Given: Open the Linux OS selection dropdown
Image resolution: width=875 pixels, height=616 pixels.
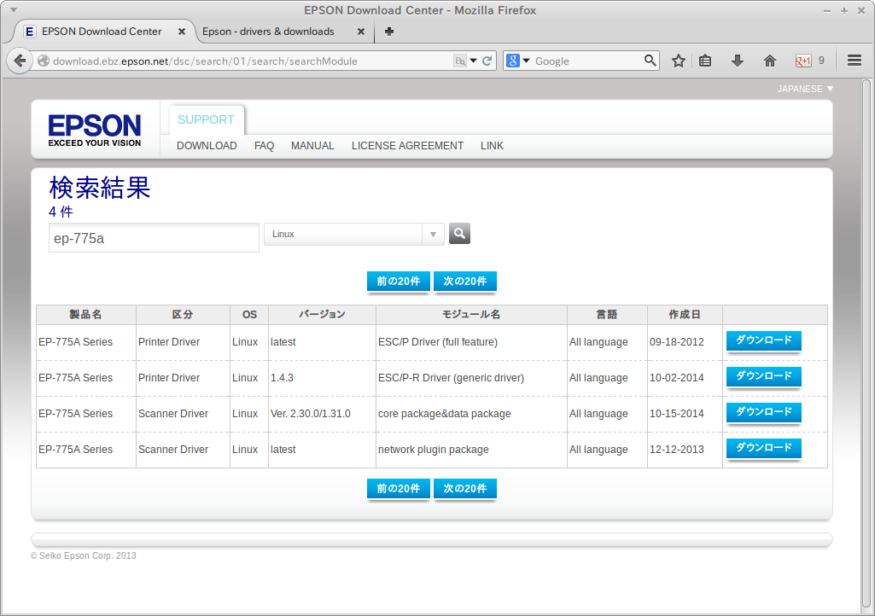Looking at the screenshot, I should (x=353, y=235).
